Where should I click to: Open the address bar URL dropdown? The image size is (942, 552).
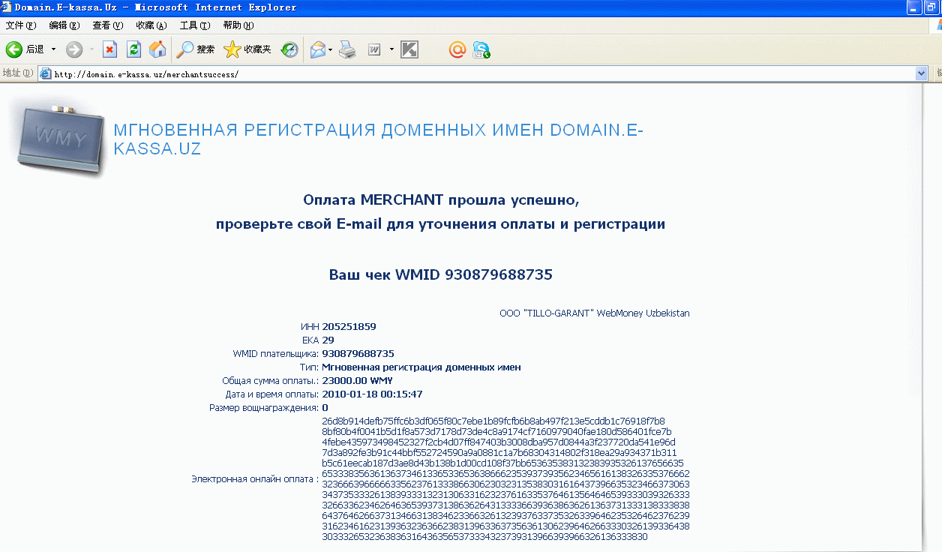coord(922,73)
